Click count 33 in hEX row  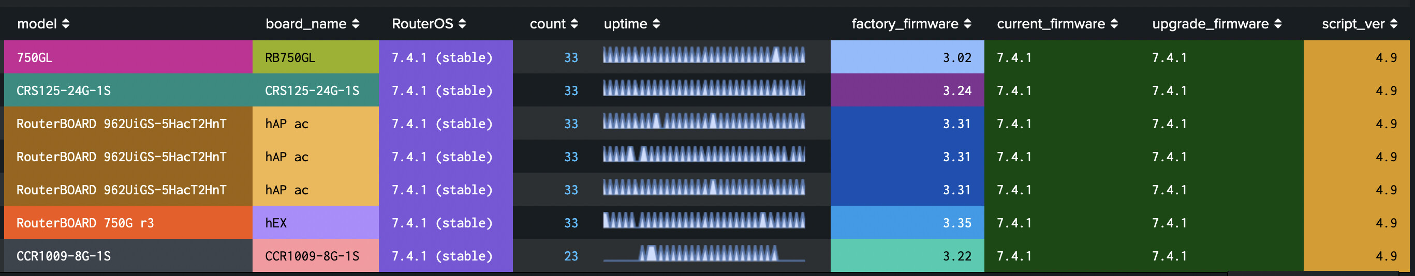click(x=571, y=223)
